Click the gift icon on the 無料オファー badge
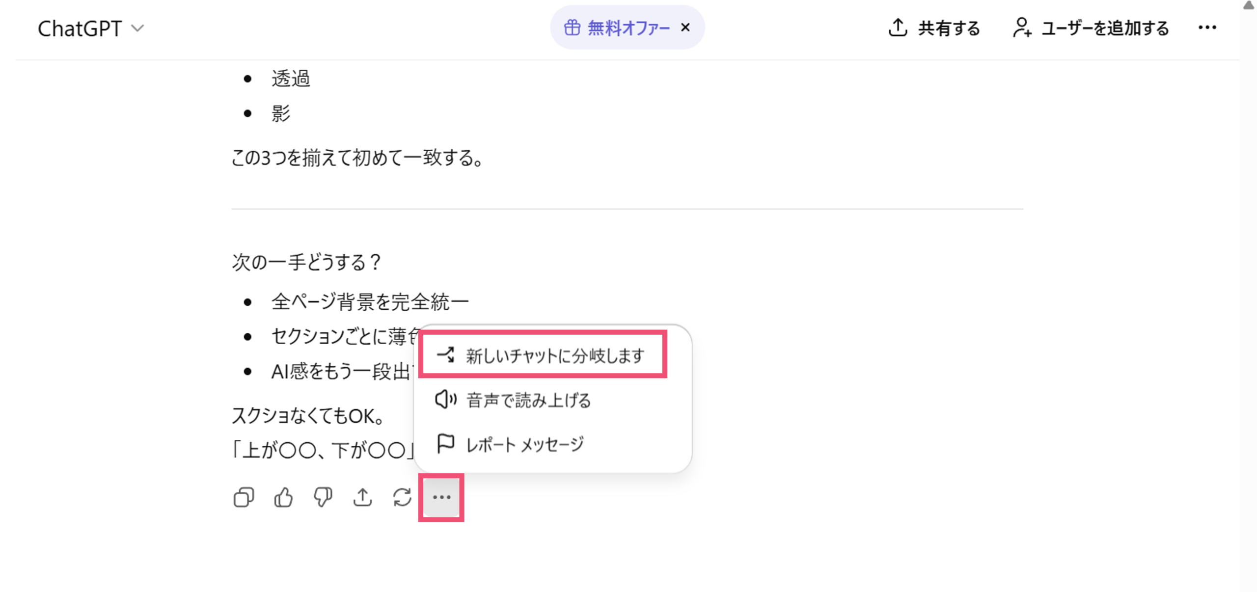1257x592 pixels. 572,27
